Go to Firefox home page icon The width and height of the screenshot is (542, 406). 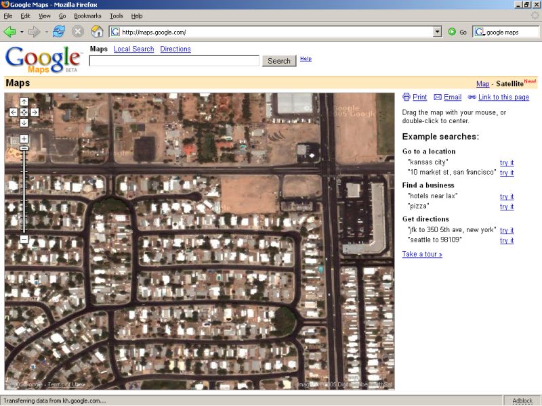point(97,32)
